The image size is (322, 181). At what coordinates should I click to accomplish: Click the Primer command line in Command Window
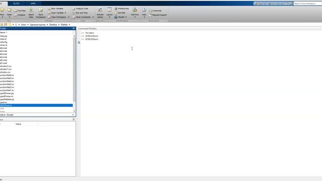pos(90,33)
